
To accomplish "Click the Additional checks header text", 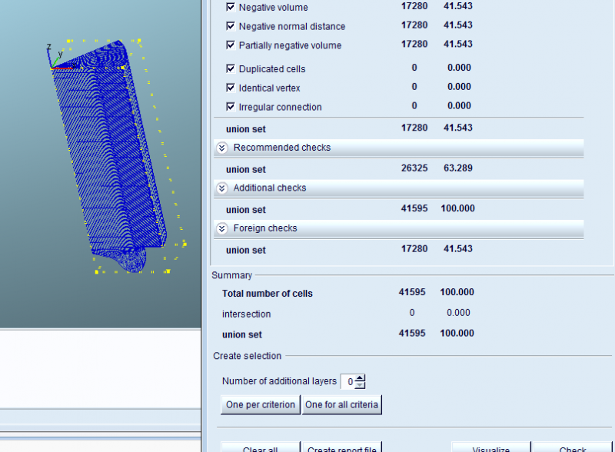I will [270, 188].
